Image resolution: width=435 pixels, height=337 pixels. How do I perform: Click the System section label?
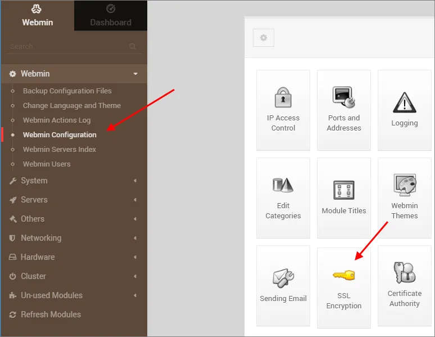pyautogui.click(x=34, y=181)
